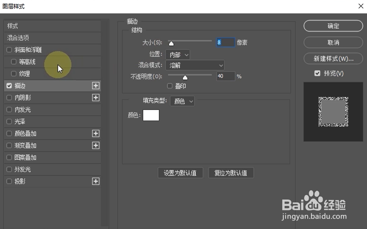This screenshot has height=229, width=367.
Task: Click the 取消 button
Action: tap(333, 42)
